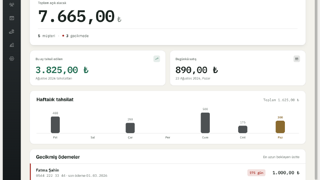Open the payments hand-coin icon in sidebar
This screenshot has width=320, height=180.
coord(12,31)
